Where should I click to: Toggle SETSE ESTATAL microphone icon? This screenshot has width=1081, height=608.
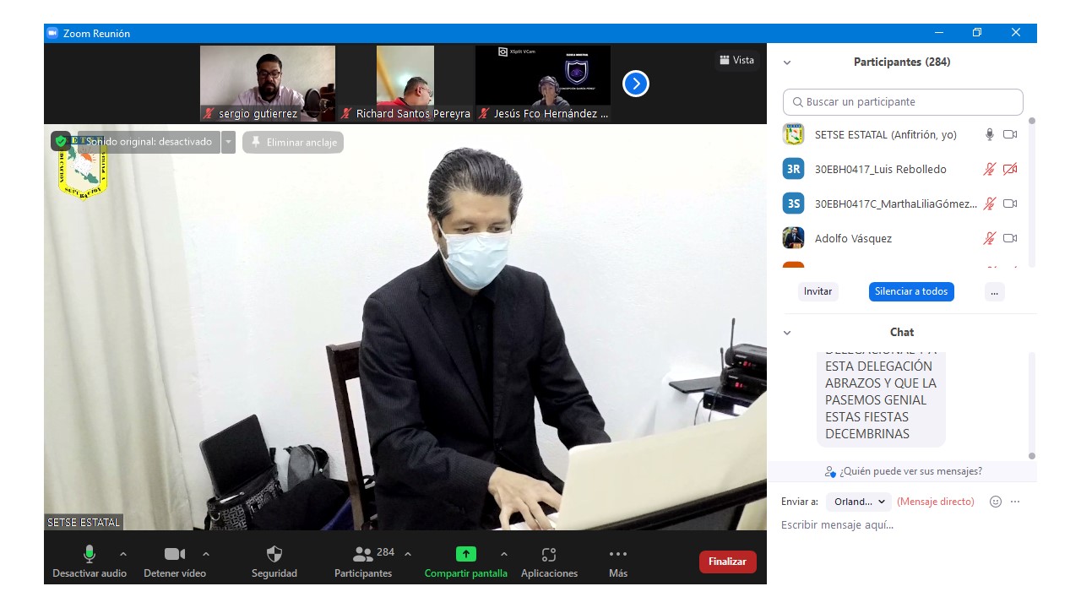click(x=990, y=134)
